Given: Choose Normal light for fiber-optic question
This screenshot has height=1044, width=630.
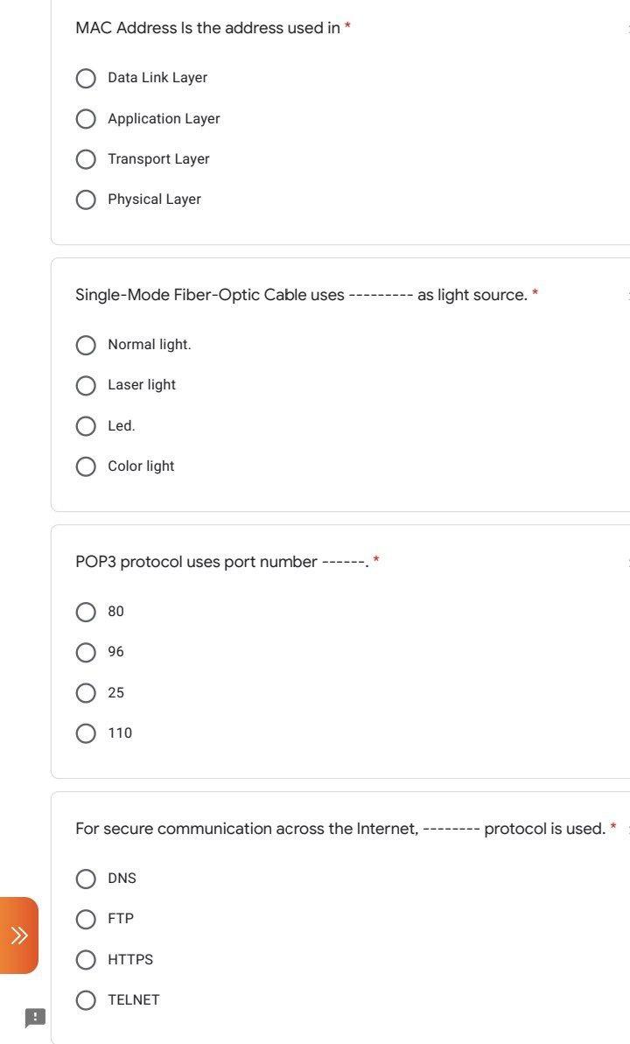Looking at the screenshot, I should [x=85, y=344].
